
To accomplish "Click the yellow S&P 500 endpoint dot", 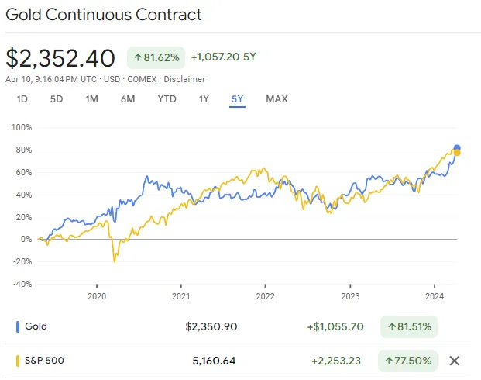I will (457, 153).
